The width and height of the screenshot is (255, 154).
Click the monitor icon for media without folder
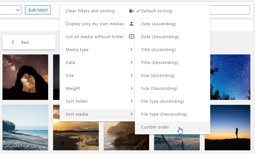pos(132,37)
